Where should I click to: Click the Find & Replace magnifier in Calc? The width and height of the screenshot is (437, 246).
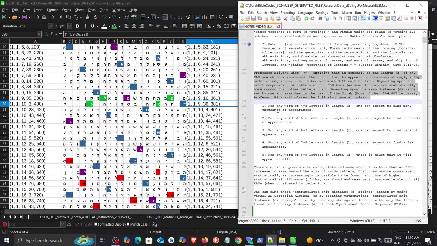tap(127, 17)
